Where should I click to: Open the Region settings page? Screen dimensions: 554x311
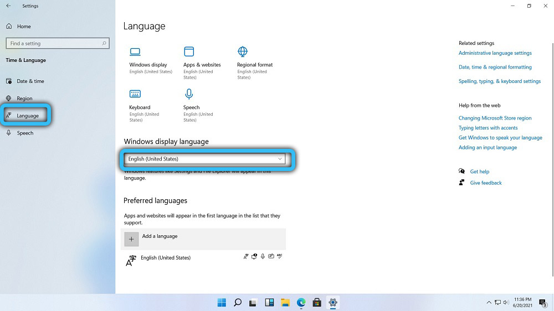(x=24, y=99)
